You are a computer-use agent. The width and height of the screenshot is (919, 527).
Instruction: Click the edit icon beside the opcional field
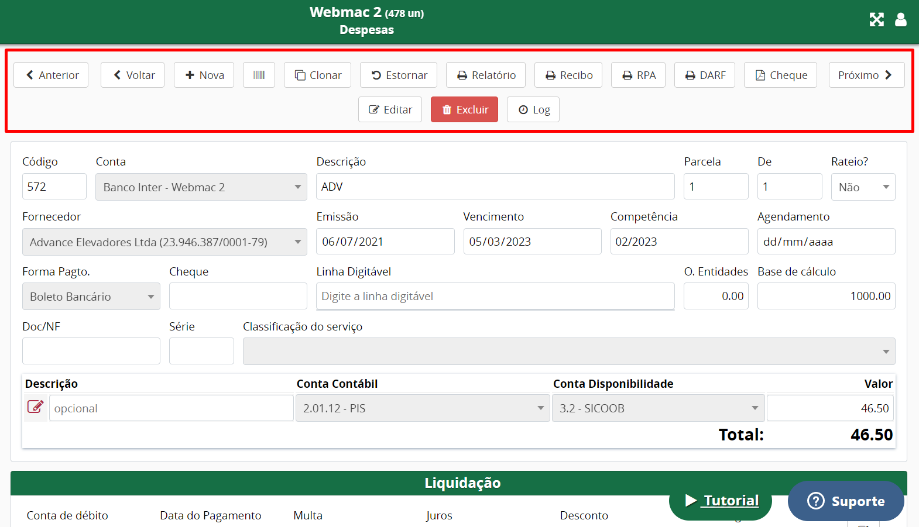[35, 407]
